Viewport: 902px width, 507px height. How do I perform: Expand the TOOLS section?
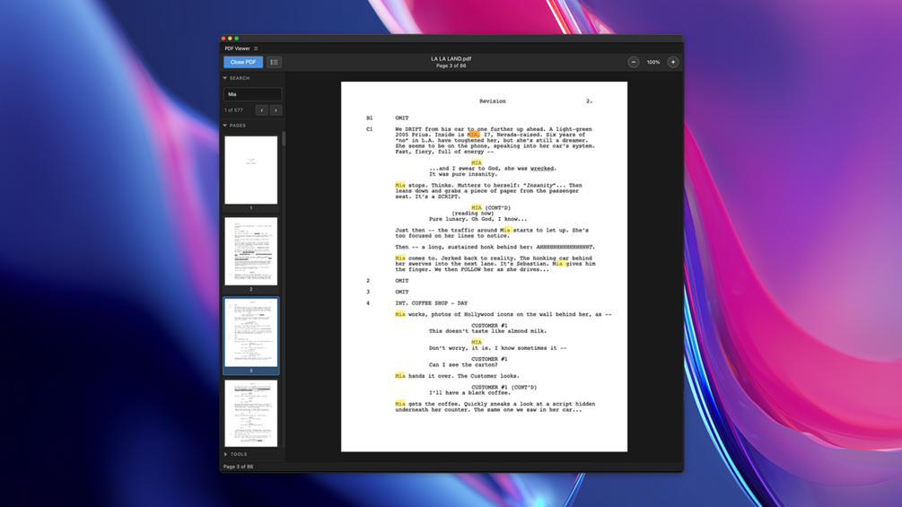click(225, 454)
